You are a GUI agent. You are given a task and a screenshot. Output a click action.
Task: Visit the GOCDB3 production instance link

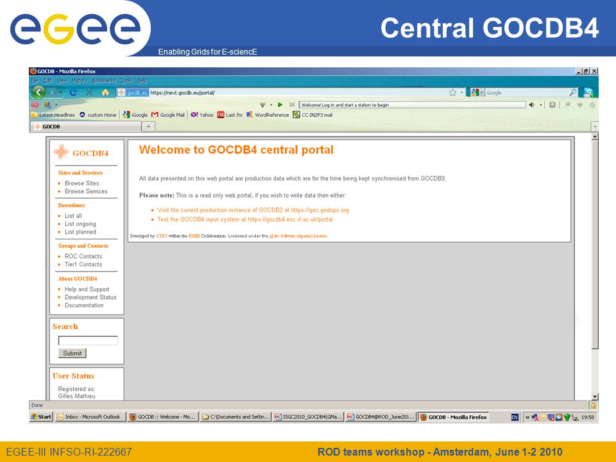pos(253,210)
